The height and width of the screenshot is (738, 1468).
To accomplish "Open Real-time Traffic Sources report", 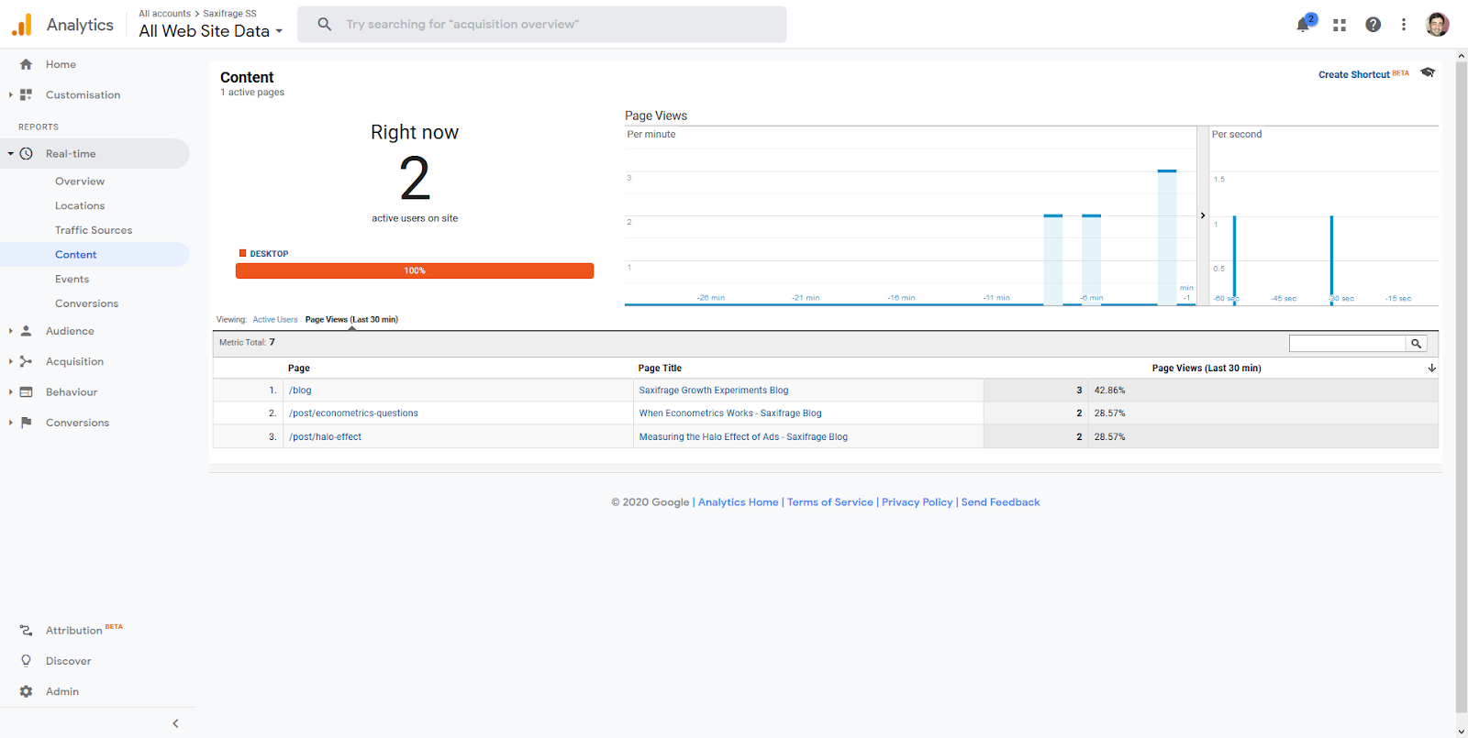I will point(94,230).
